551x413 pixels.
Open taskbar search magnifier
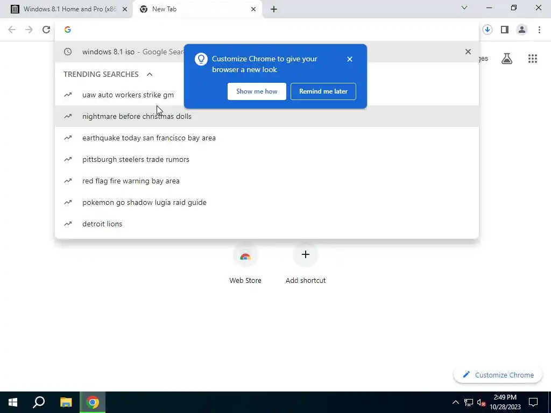[39, 402]
